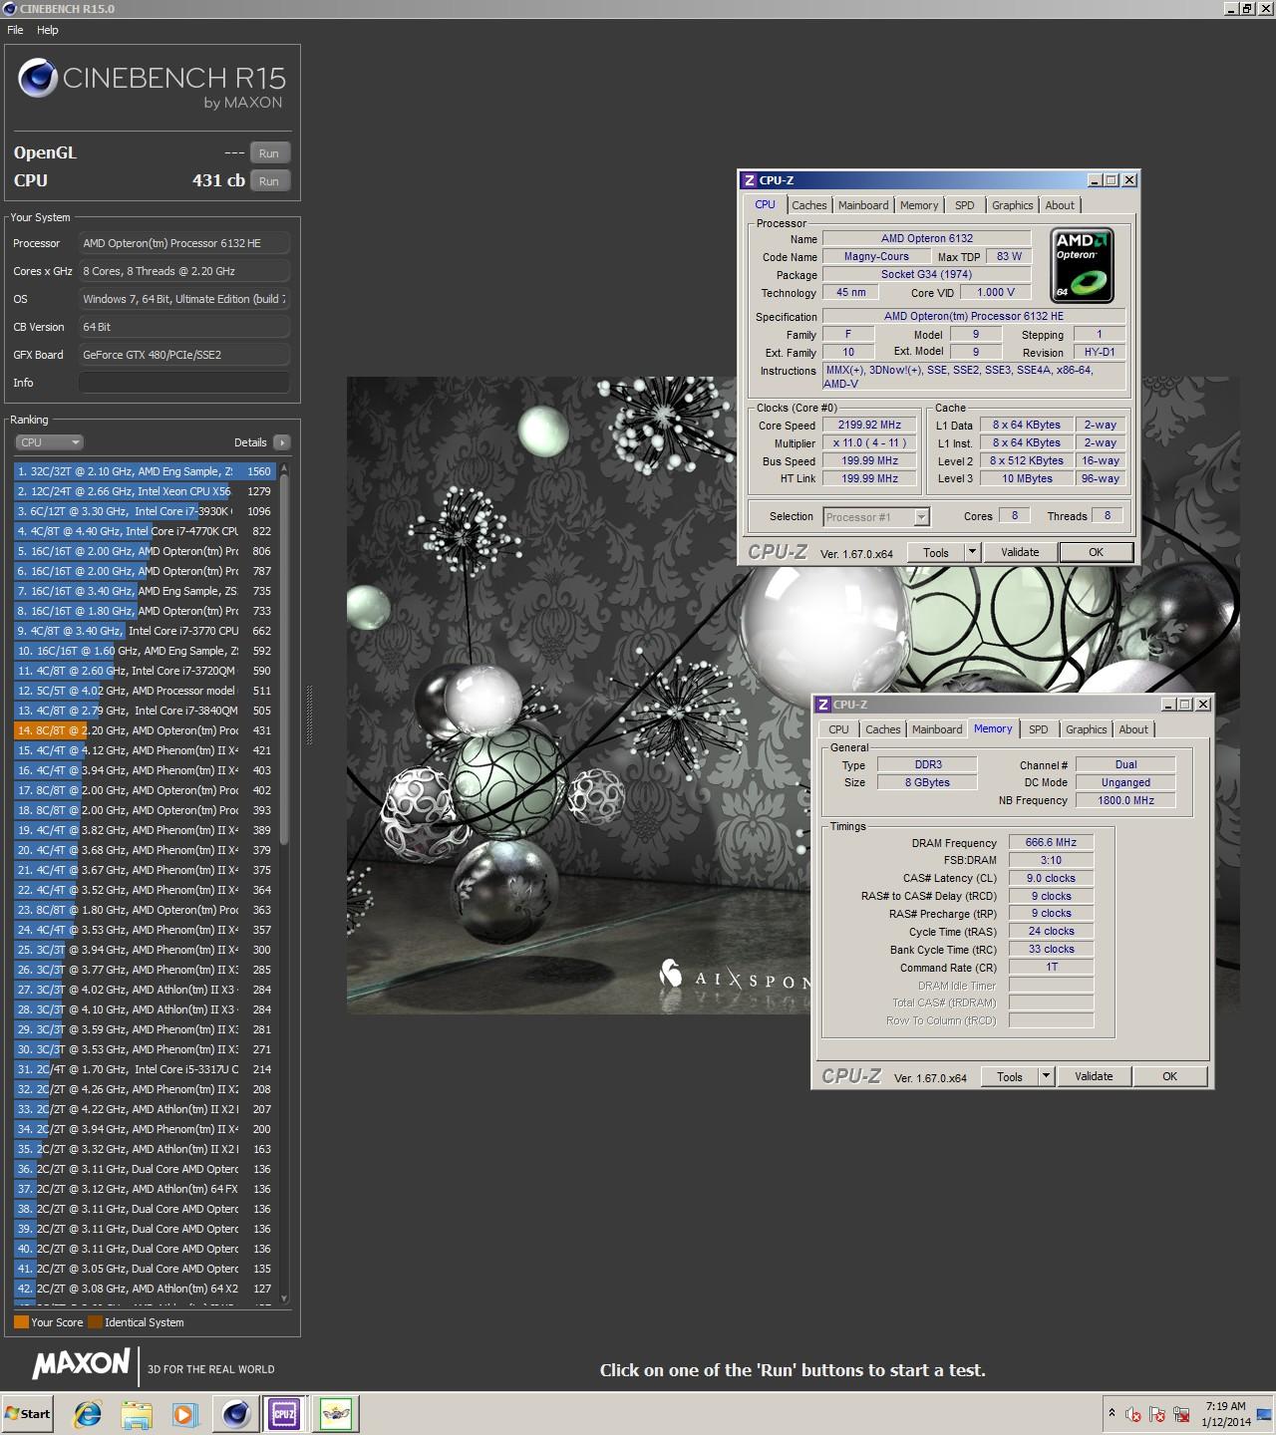Click Tools button in lower CPU-Z window

point(1010,1076)
